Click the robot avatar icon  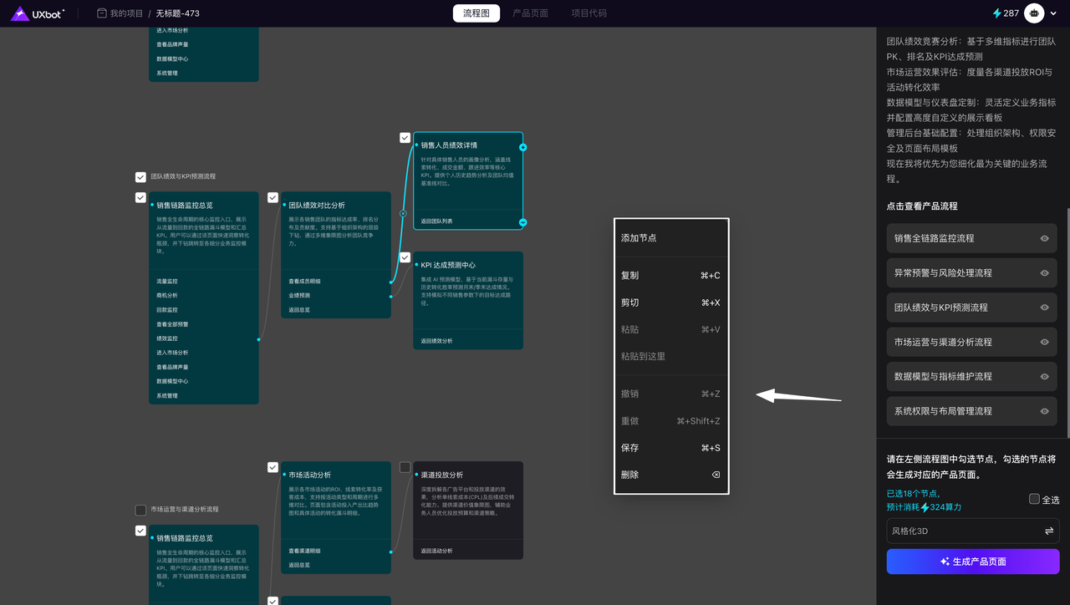click(x=1034, y=13)
